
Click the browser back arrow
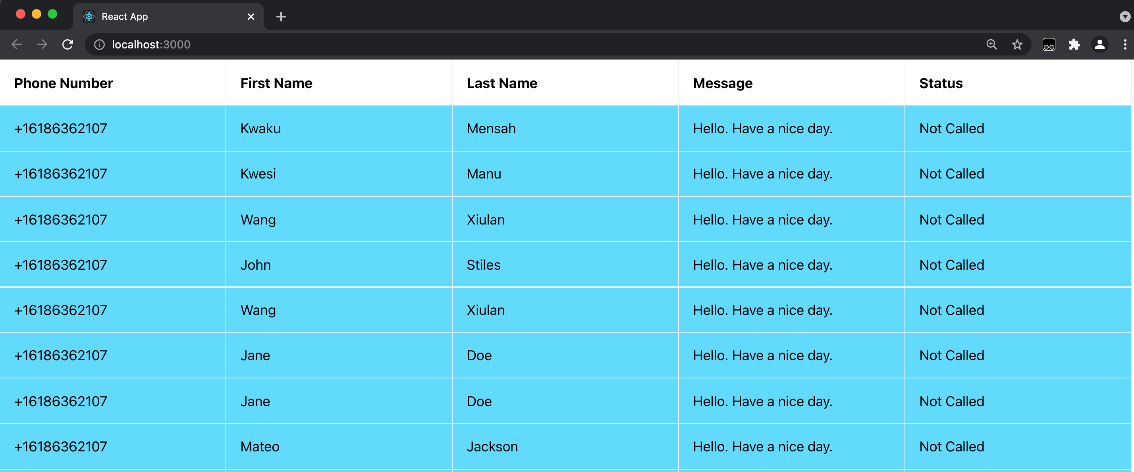click(17, 44)
